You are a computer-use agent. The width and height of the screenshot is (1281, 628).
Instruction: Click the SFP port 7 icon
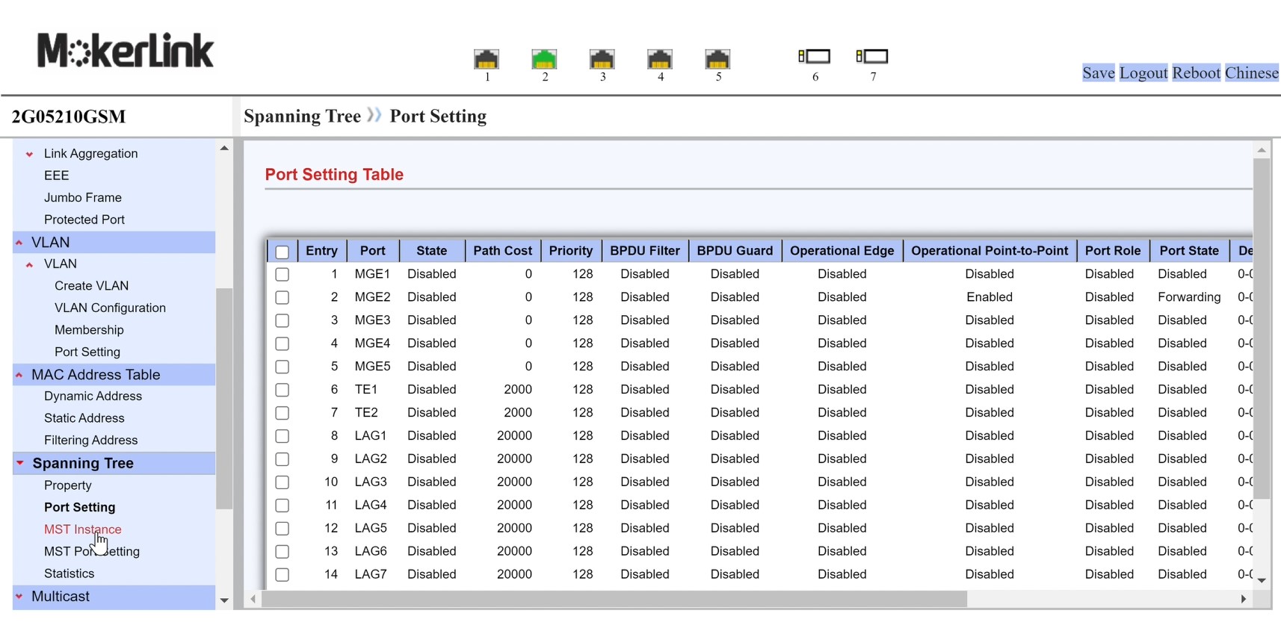(872, 57)
